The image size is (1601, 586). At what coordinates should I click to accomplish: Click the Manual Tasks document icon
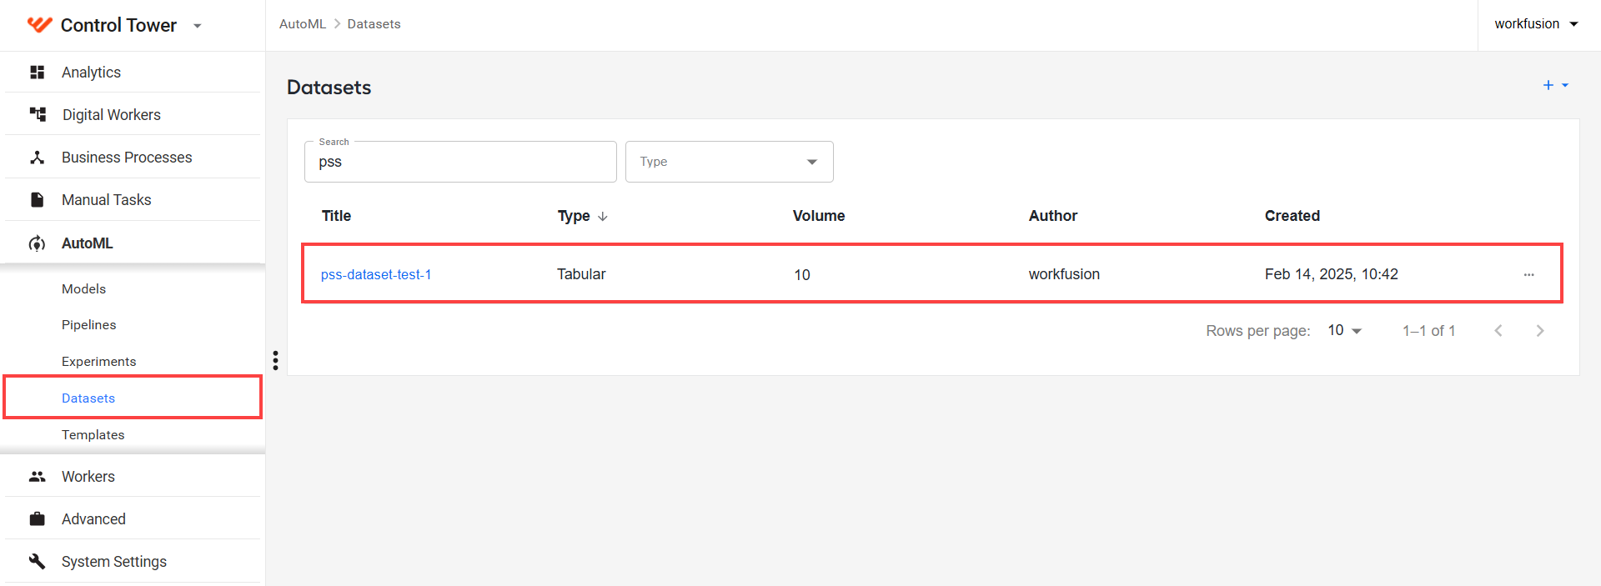coord(38,200)
